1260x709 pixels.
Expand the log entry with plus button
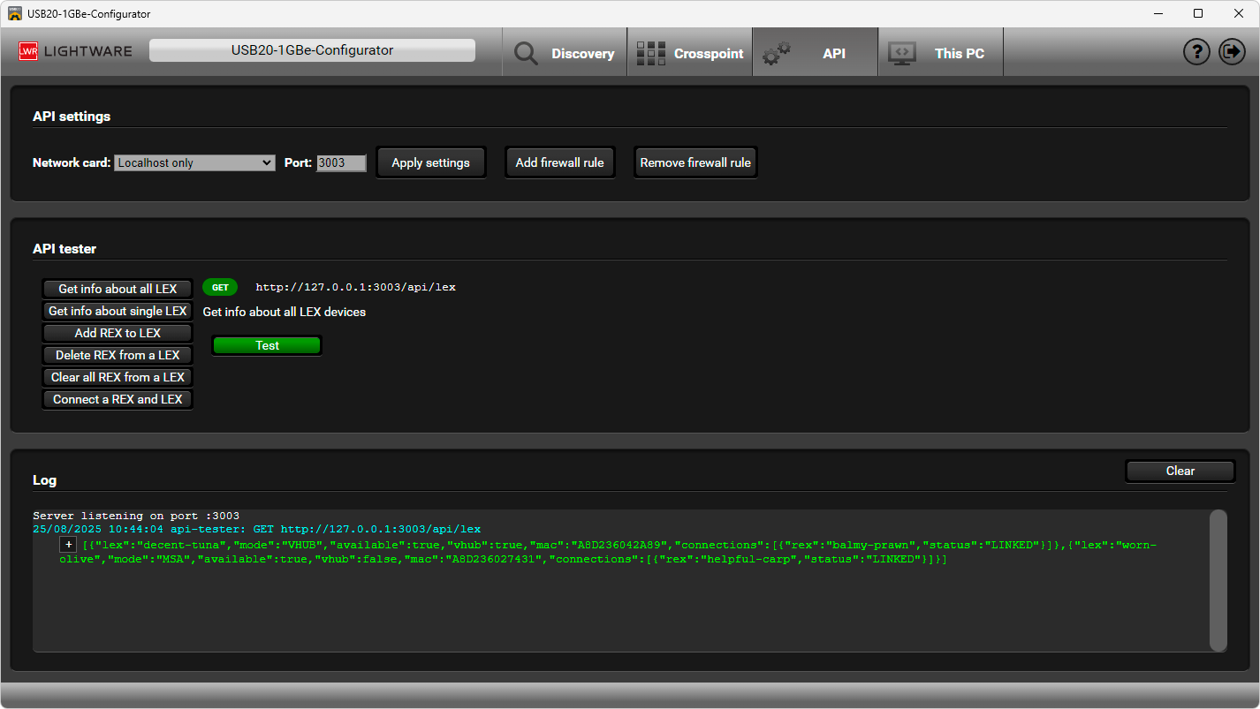[69, 546]
